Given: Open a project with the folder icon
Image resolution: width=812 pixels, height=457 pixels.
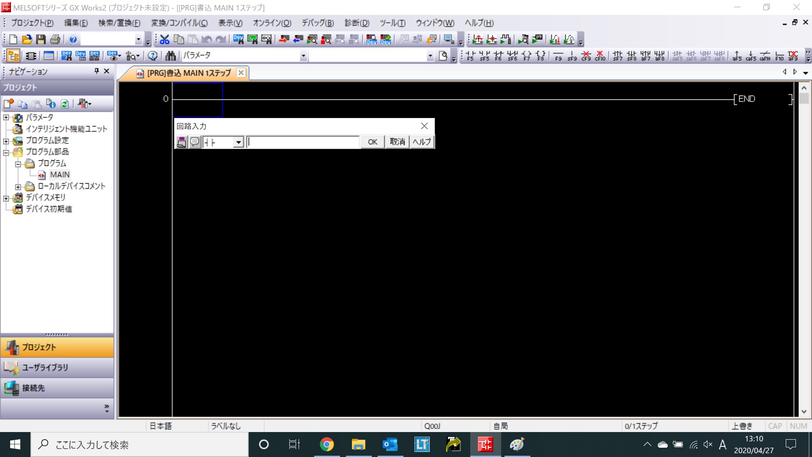Looking at the screenshot, I should pyautogui.click(x=27, y=39).
